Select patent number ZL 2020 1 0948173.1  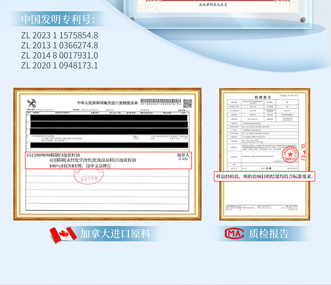click(60, 66)
